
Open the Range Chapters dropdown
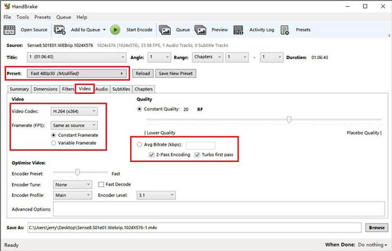[x=208, y=57]
